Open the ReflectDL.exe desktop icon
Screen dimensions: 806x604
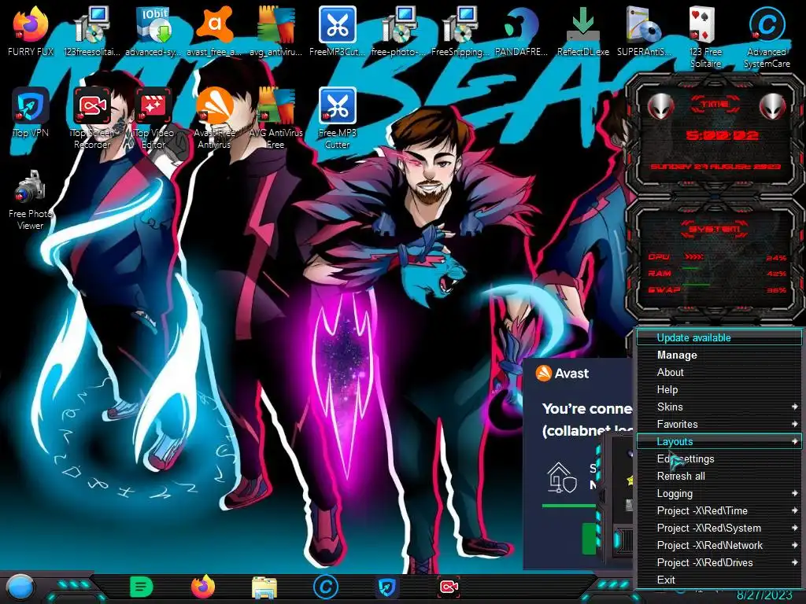point(583,31)
